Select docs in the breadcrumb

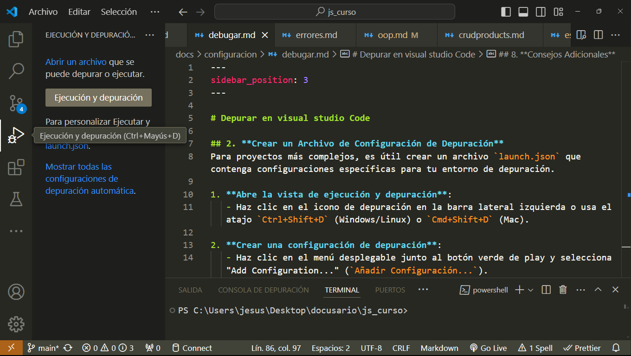point(185,54)
